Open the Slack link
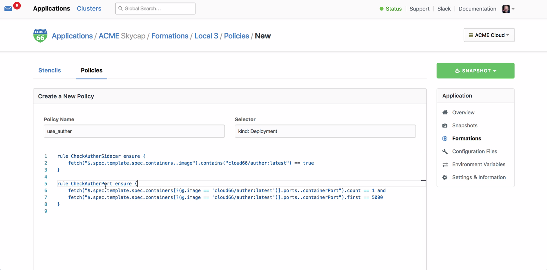This screenshot has height=270, width=547. point(444,9)
